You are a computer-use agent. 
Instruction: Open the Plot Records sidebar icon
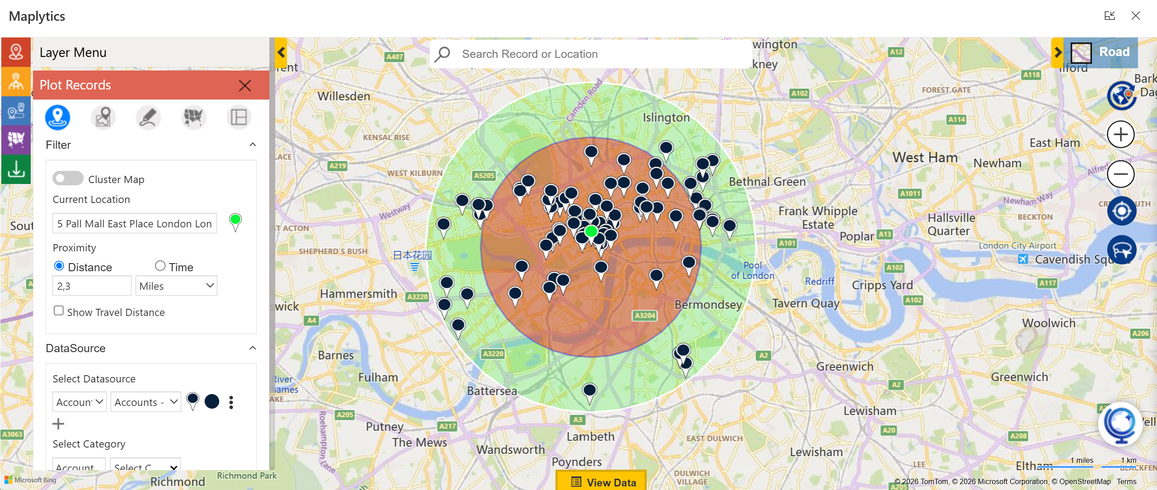coord(16,52)
